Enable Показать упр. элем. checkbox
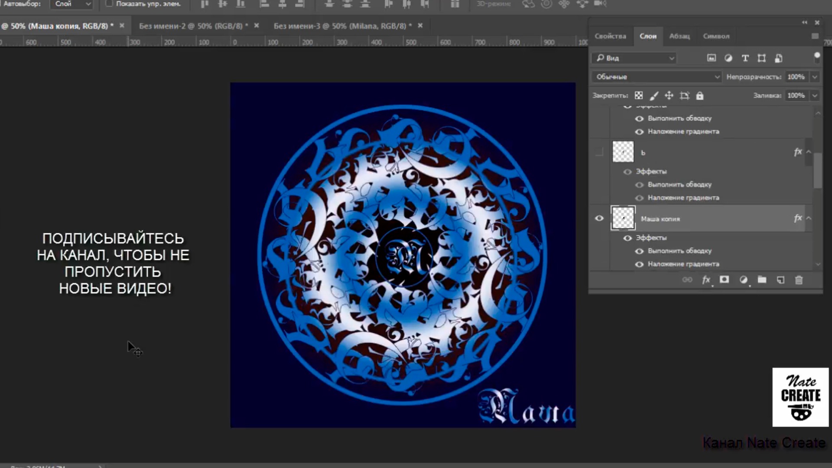The image size is (832, 468). click(x=108, y=3)
